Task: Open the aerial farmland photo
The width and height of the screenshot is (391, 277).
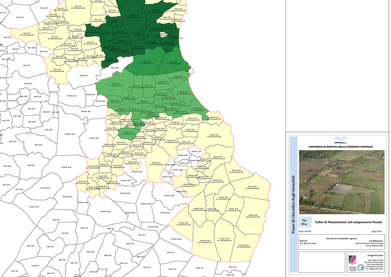Action: (341, 182)
